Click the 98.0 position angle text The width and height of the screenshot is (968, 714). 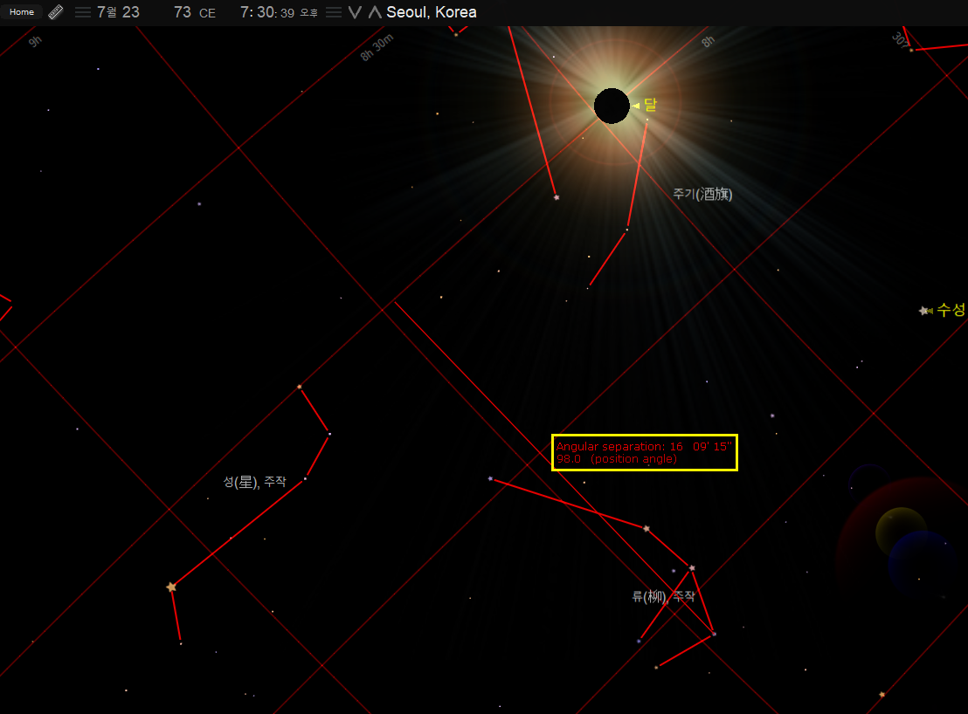617,459
